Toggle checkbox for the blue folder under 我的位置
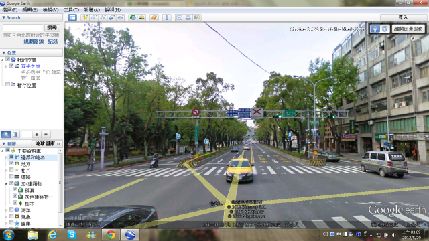The height and width of the screenshot is (241, 429). [11, 66]
